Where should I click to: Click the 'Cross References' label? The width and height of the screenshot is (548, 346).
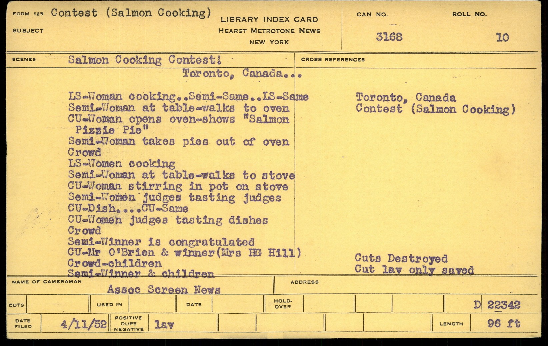pyautogui.click(x=333, y=60)
